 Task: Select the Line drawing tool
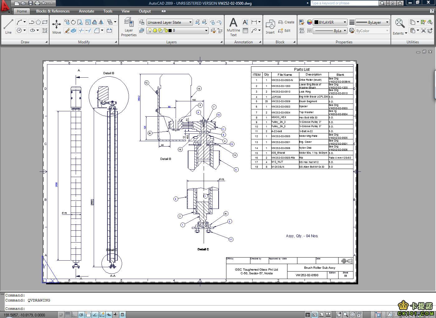pos(8,26)
